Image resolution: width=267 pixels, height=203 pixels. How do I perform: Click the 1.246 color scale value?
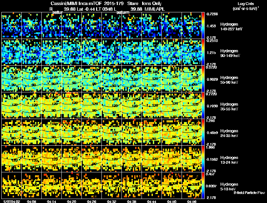(210, 121)
